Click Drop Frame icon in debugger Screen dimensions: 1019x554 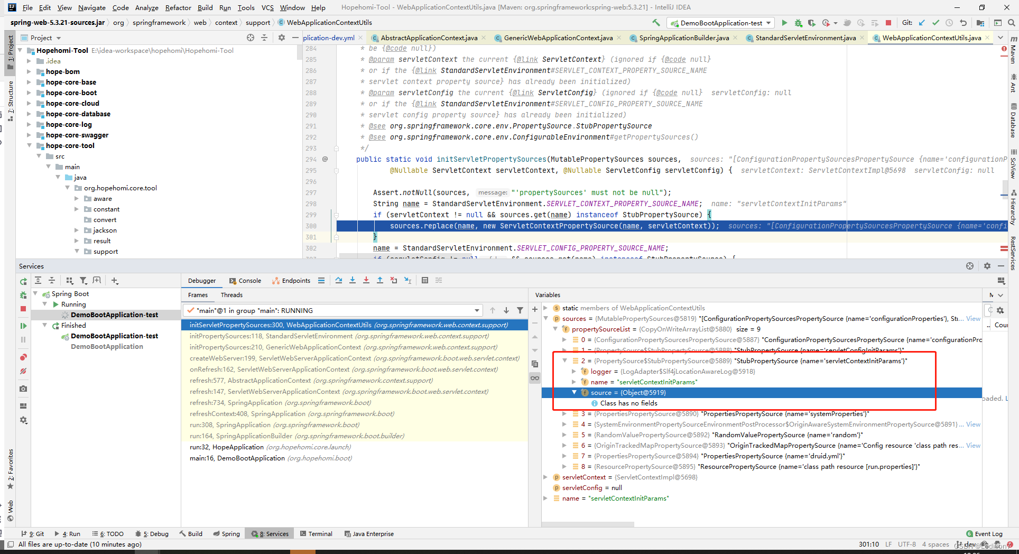tap(394, 280)
